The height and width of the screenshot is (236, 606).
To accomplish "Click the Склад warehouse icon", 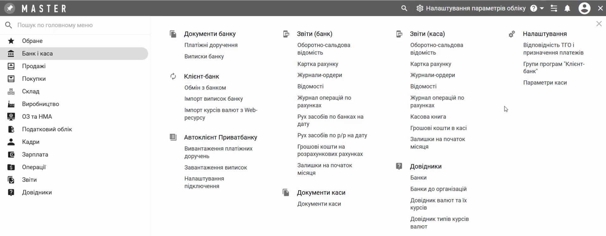I will (11, 91).
